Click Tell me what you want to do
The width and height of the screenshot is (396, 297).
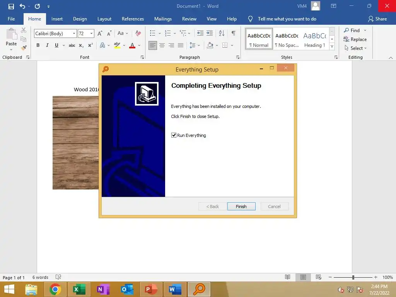coord(282,19)
